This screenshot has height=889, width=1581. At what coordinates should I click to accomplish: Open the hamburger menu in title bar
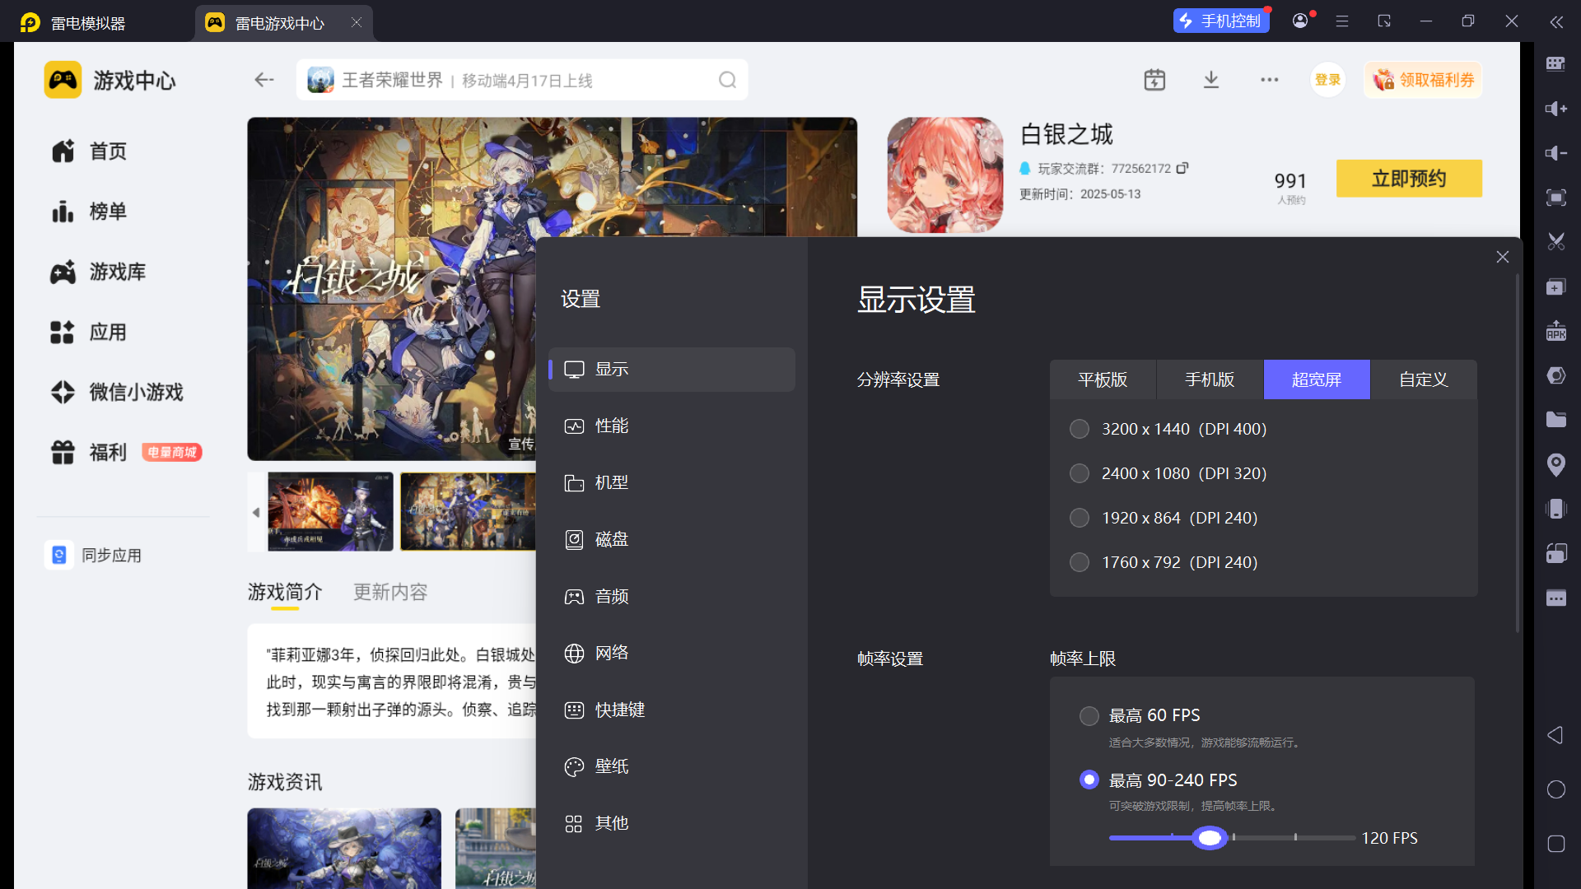point(1342,21)
